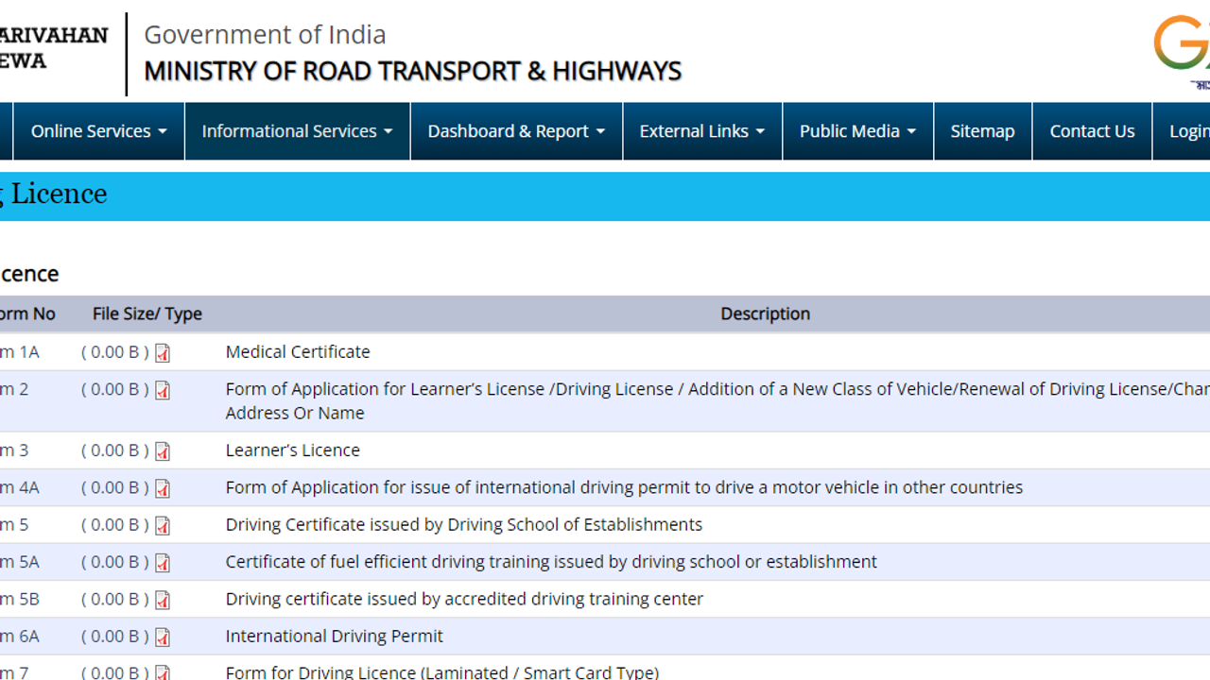Open the Online Services dropdown

(97, 131)
